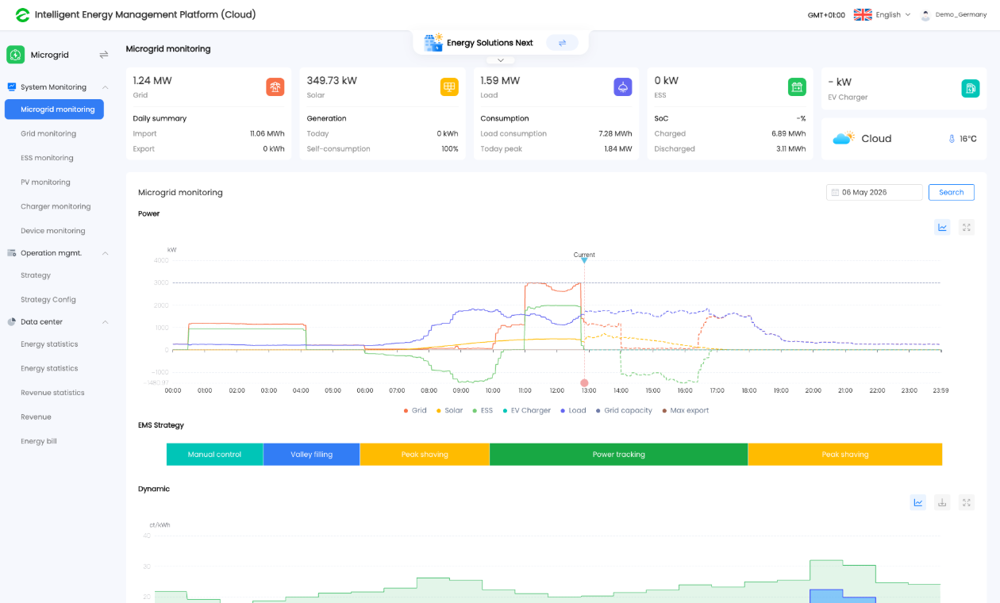The height and width of the screenshot is (603, 1000).
Task: Open the English language dropdown
Action: pyautogui.click(x=893, y=15)
